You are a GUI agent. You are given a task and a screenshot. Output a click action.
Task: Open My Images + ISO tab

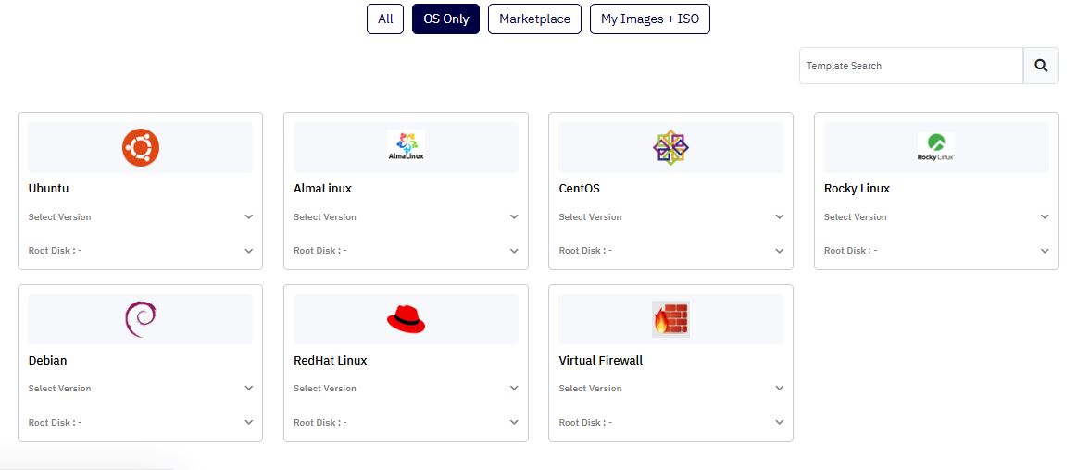(650, 19)
